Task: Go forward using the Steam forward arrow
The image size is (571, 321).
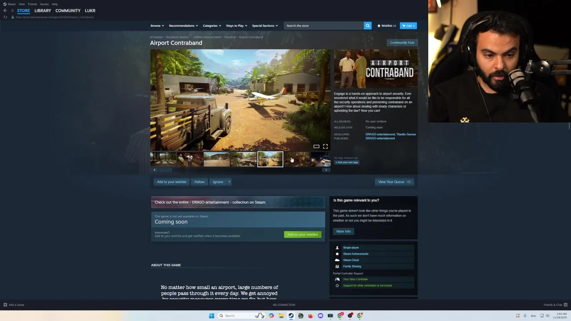Action: click(12, 11)
